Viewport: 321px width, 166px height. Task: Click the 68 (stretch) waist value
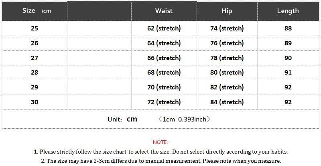click(x=164, y=73)
